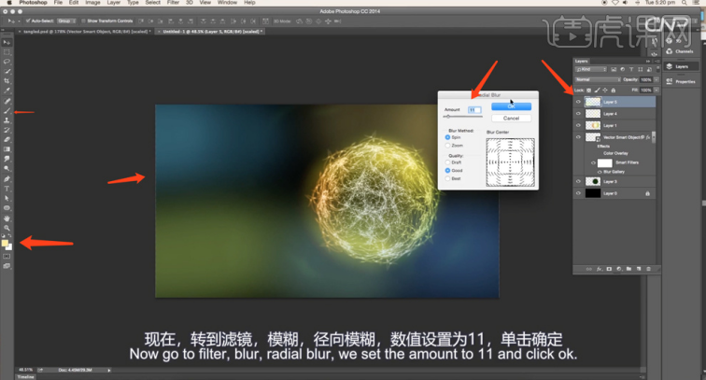The height and width of the screenshot is (380, 706).
Task: Select the Zoom tool
Action: (7, 228)
